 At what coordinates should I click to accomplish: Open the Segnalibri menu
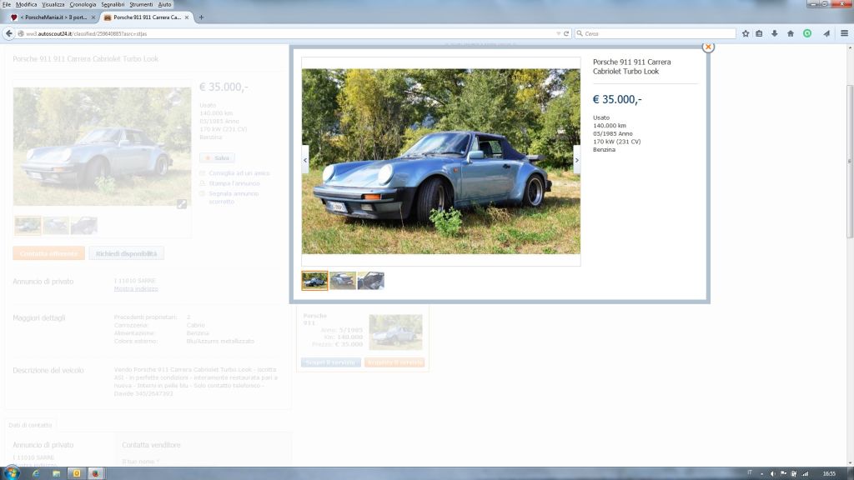(113, 4)
